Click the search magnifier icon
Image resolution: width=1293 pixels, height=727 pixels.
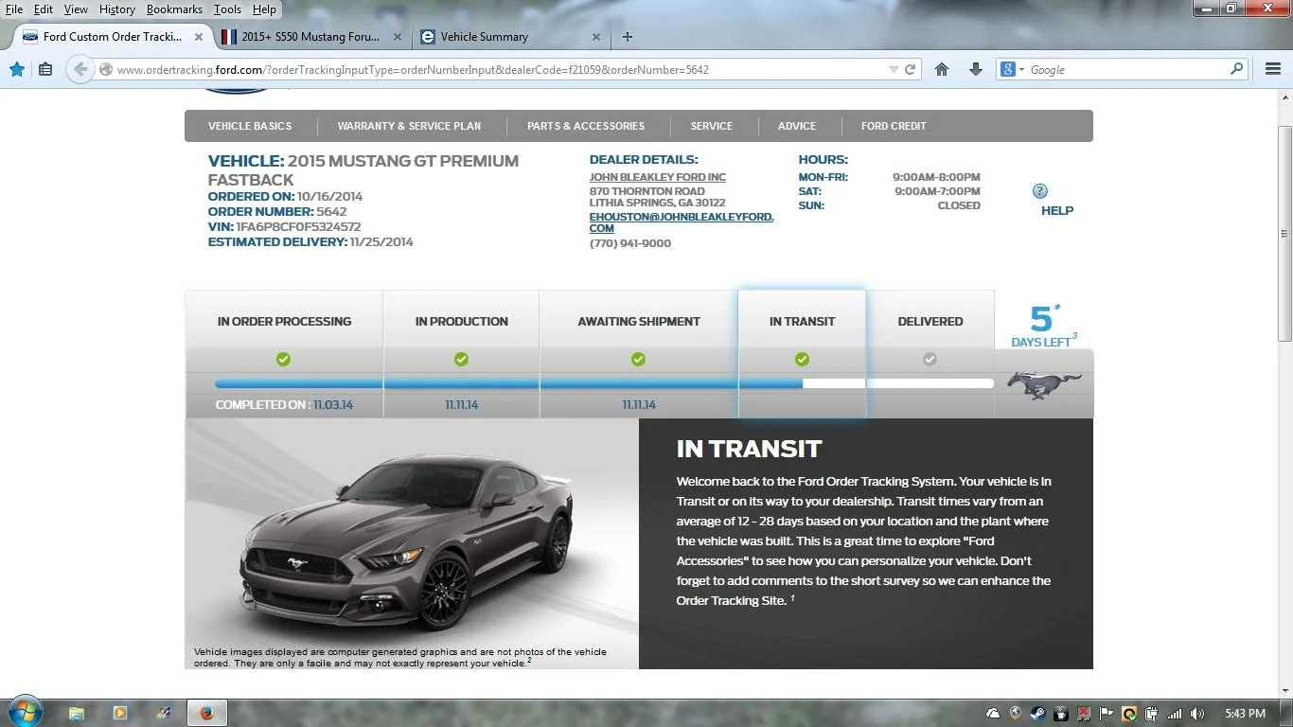coord(1236,69)
